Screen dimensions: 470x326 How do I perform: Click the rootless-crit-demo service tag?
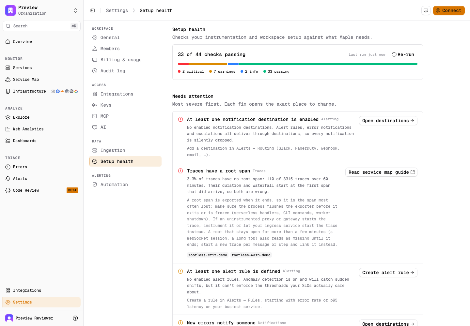pos(208,255)
